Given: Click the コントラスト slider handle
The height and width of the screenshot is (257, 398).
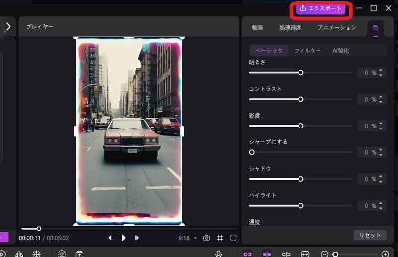Looking at the screenshot, I should point(301,99).
